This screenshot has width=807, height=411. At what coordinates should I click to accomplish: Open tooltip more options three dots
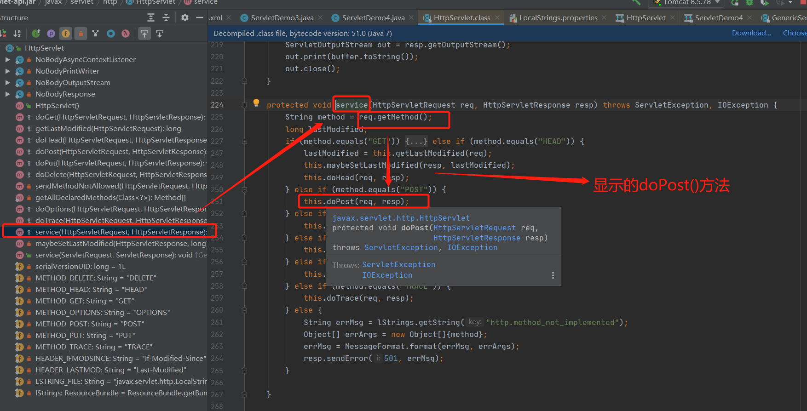pos(553,275)
